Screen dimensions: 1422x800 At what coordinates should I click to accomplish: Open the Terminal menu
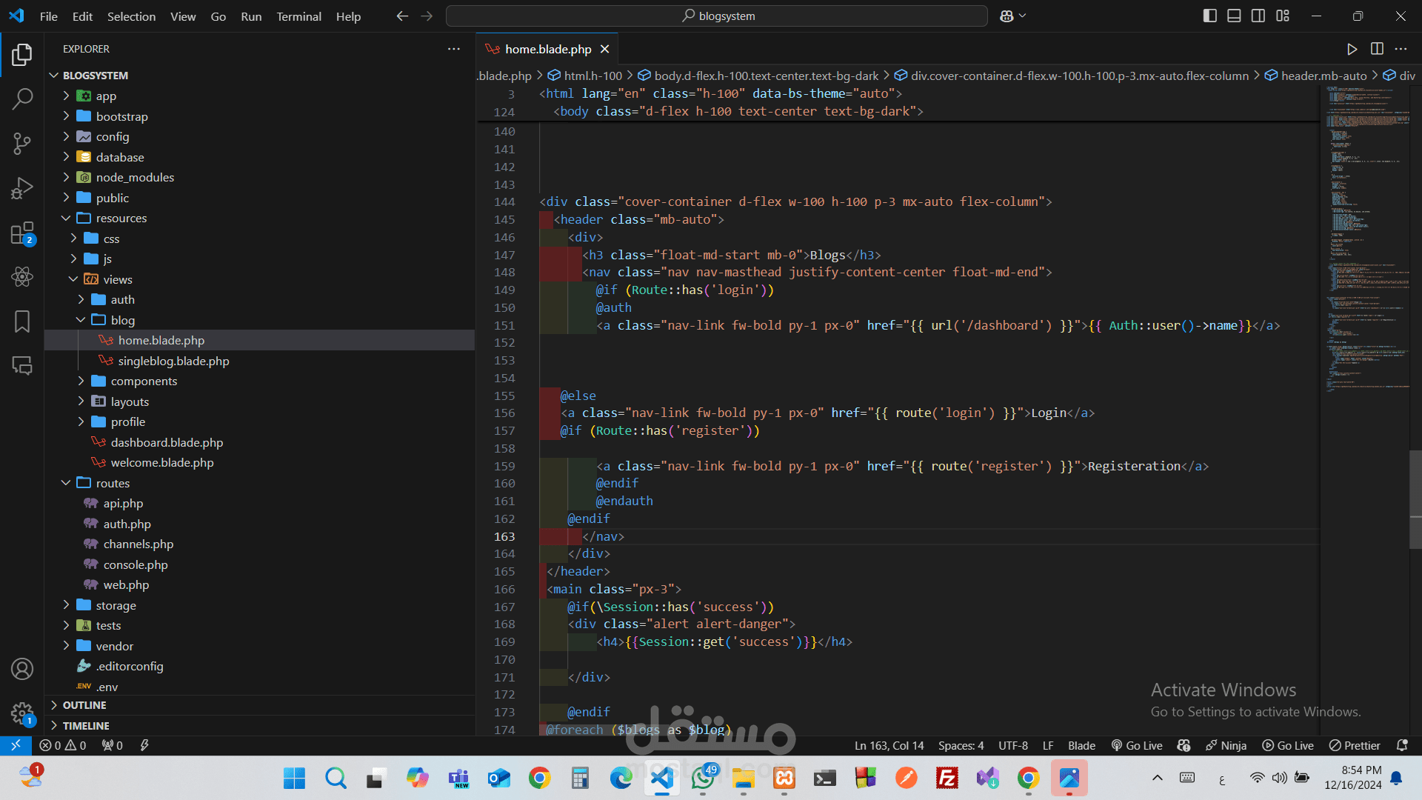click(298, 16)
